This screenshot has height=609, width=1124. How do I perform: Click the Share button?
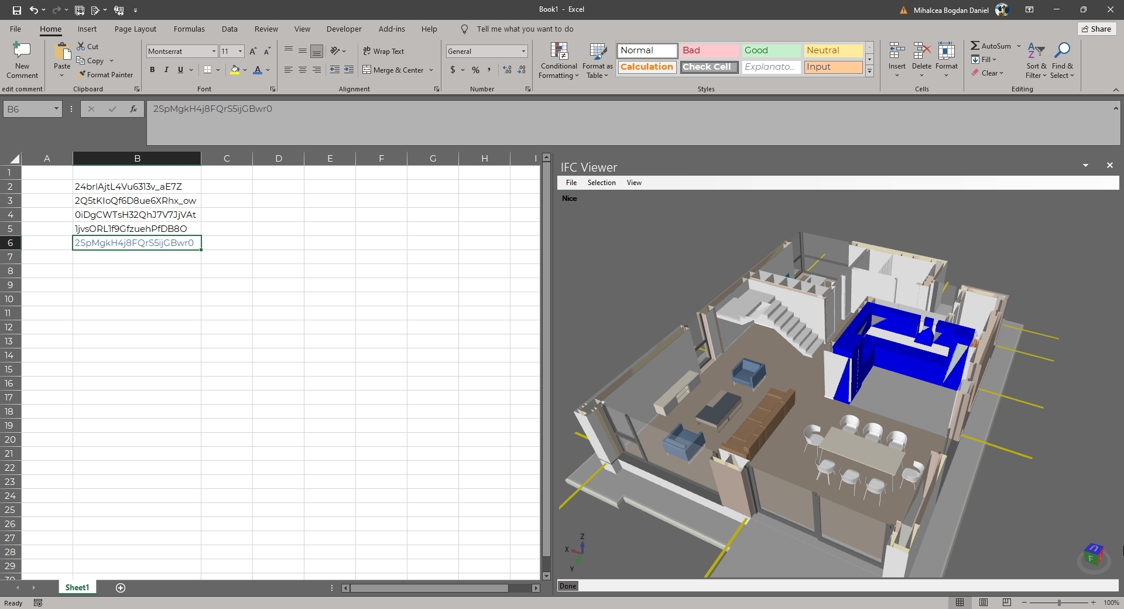[x=1096, y=29]
